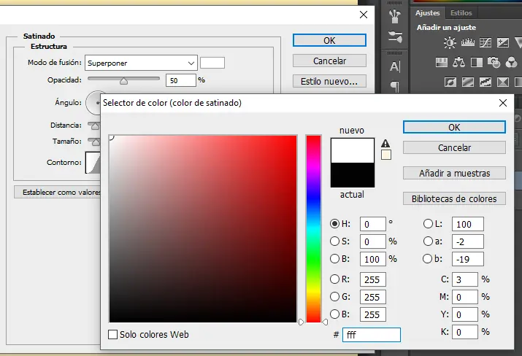Add a Channel Mixer adjustment
Viewport: 522px width, 356px height.
(511, 62)
